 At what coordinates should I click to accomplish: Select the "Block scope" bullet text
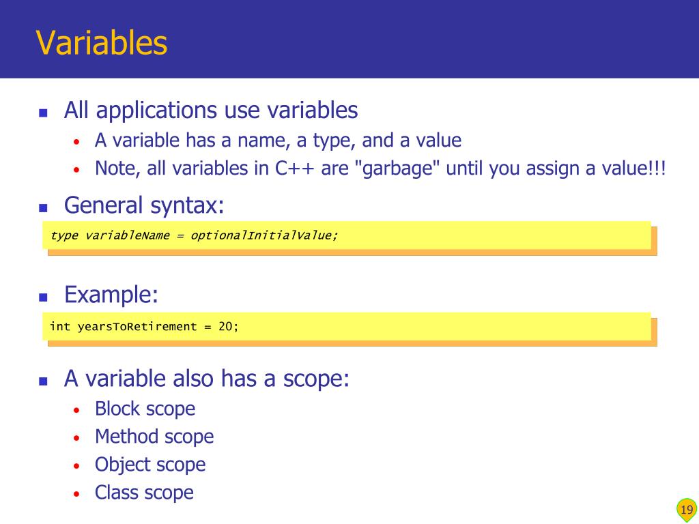145,409
